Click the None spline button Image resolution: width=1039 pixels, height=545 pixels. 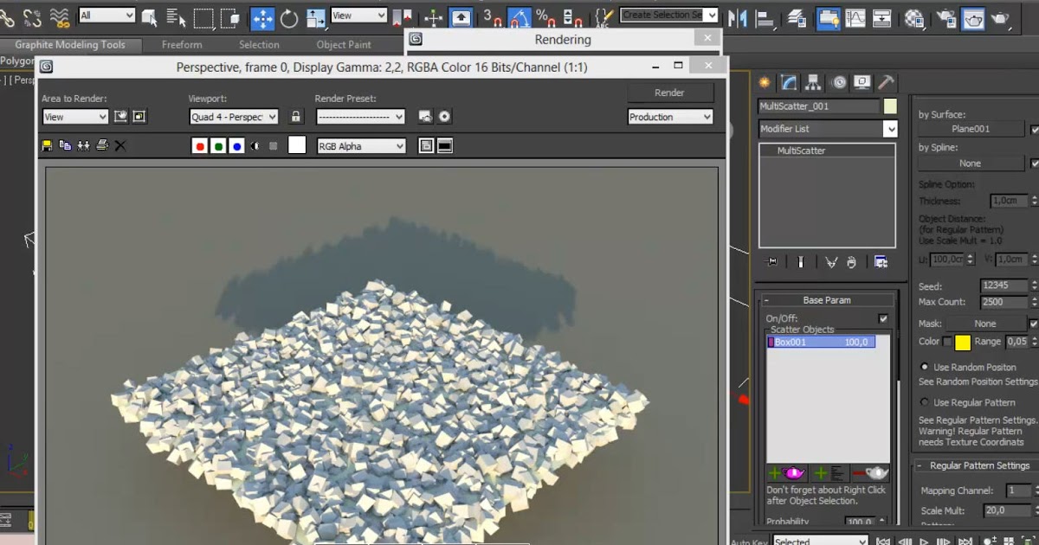click(971, 163)
